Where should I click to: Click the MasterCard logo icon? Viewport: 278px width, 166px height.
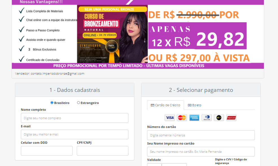(182, 118)
